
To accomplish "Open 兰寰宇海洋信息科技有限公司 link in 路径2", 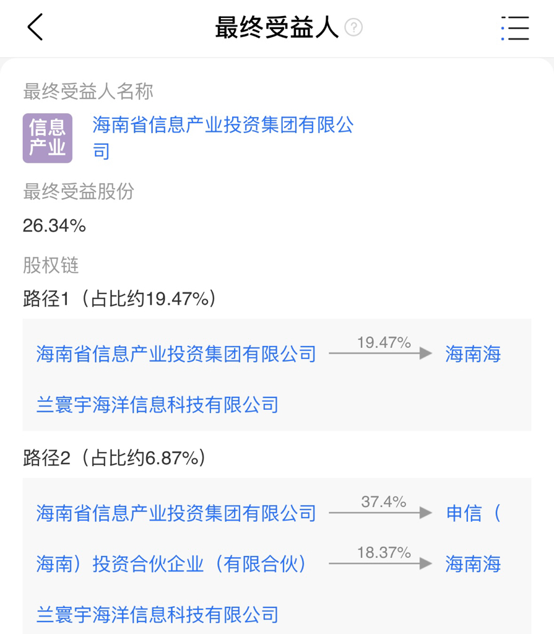I will [158, 614].
